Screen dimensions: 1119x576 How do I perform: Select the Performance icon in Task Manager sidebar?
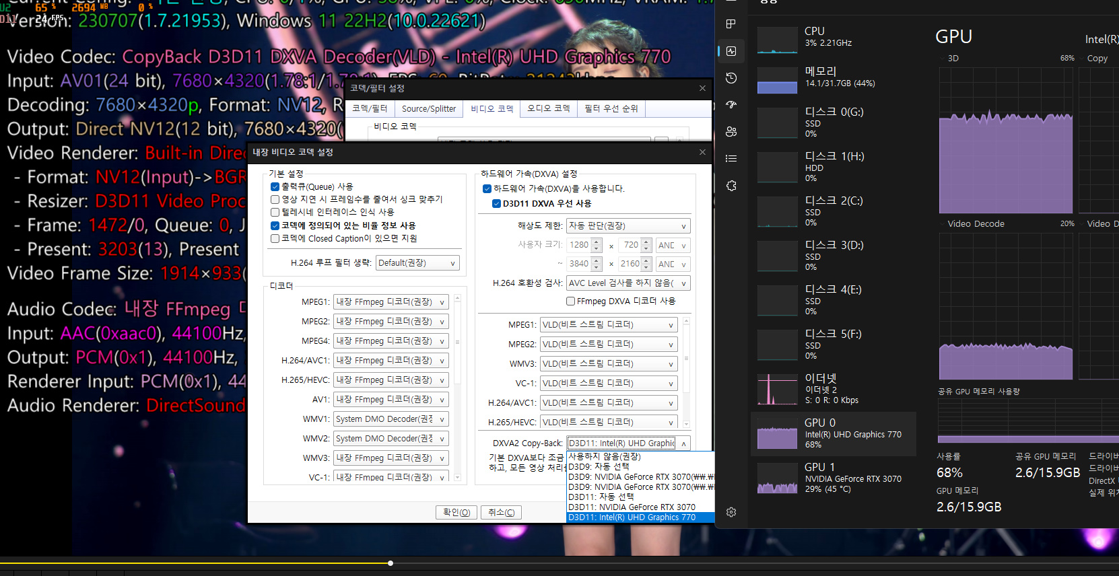[731, 51]
